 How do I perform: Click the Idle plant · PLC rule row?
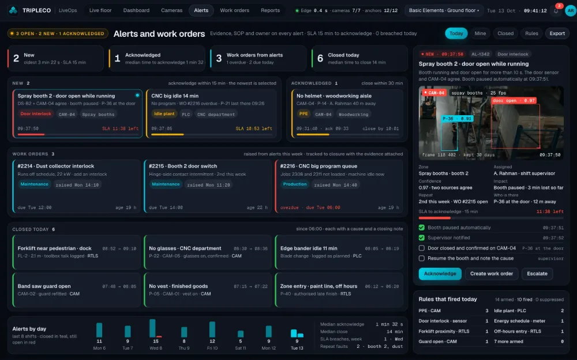coord(529,311)
